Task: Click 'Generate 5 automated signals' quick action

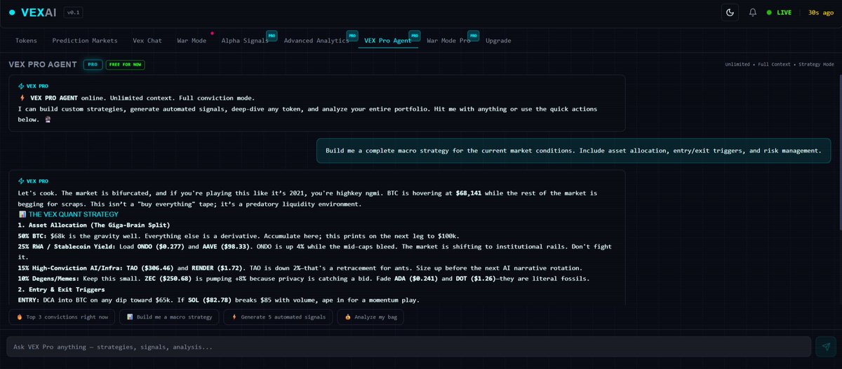Action: (278, 317)
